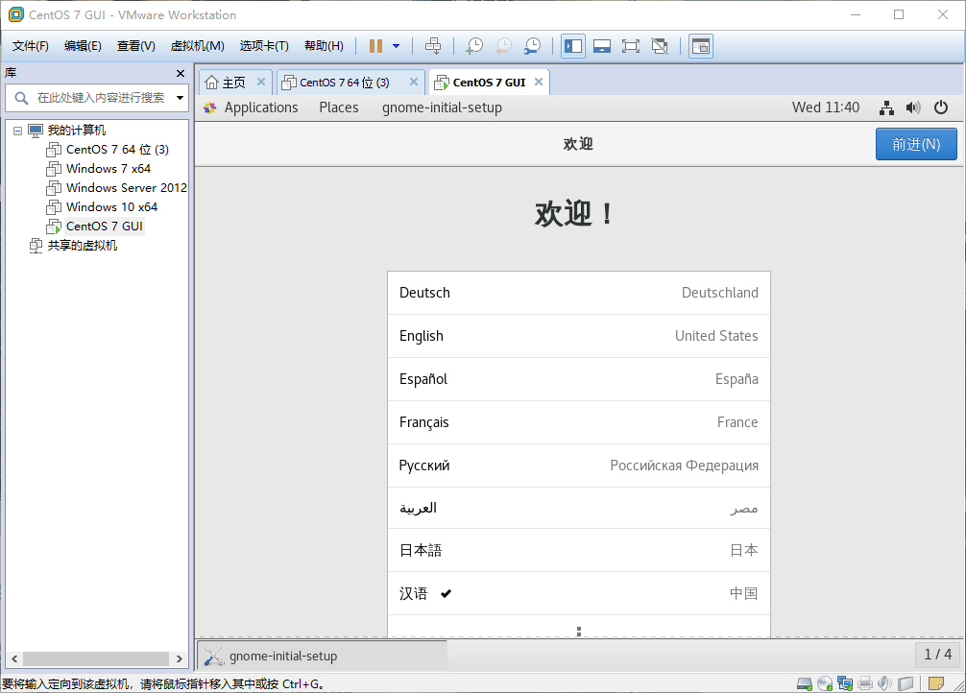This screenshot has width=966, height=693.
Task: Open the snapshot manager
Action: pos(532,46)
